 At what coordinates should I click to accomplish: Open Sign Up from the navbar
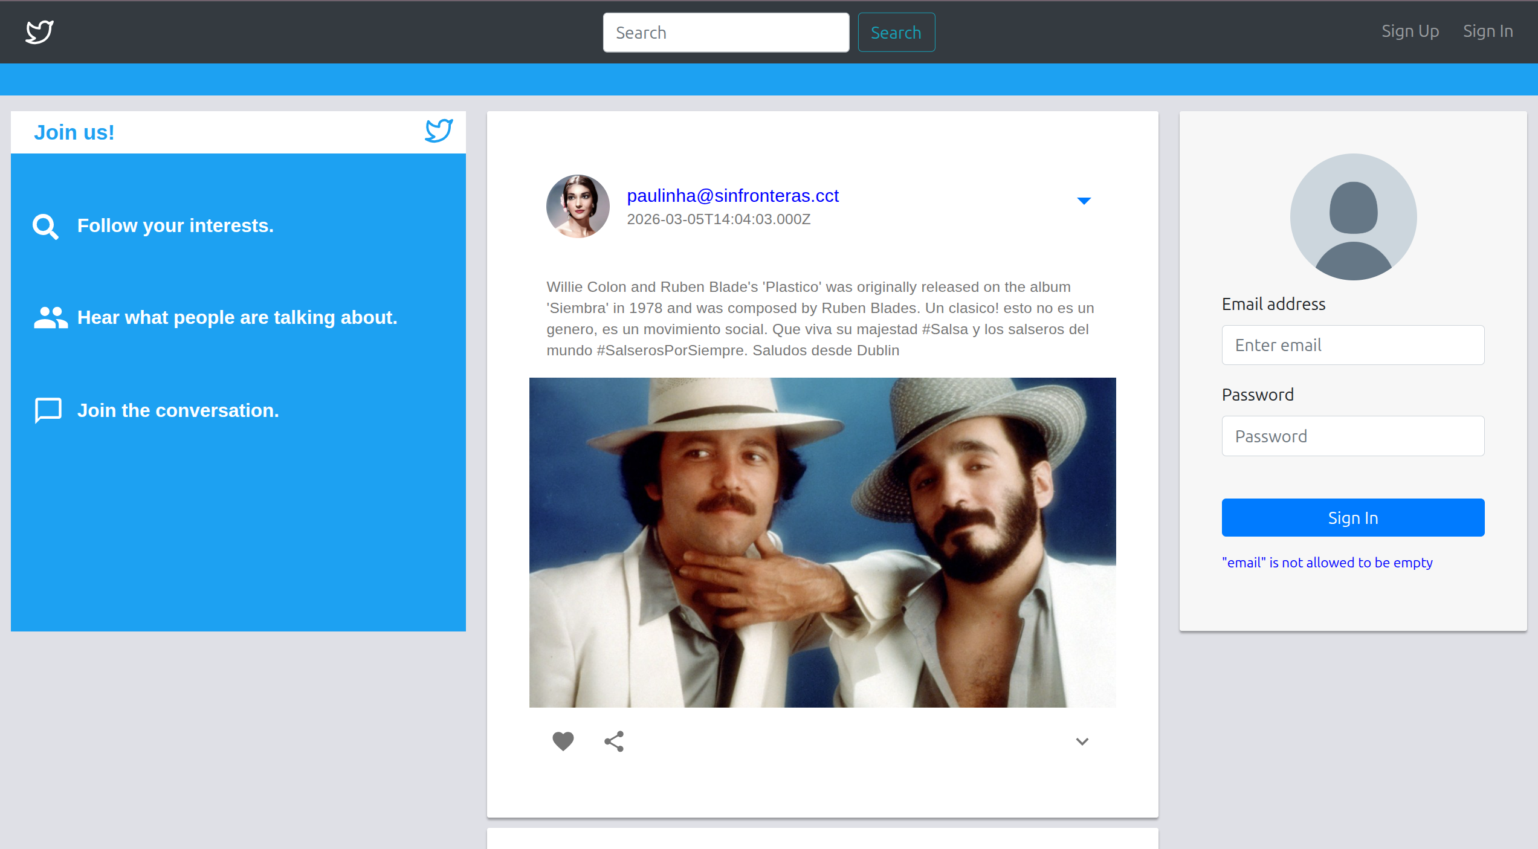click(1410, 31)
